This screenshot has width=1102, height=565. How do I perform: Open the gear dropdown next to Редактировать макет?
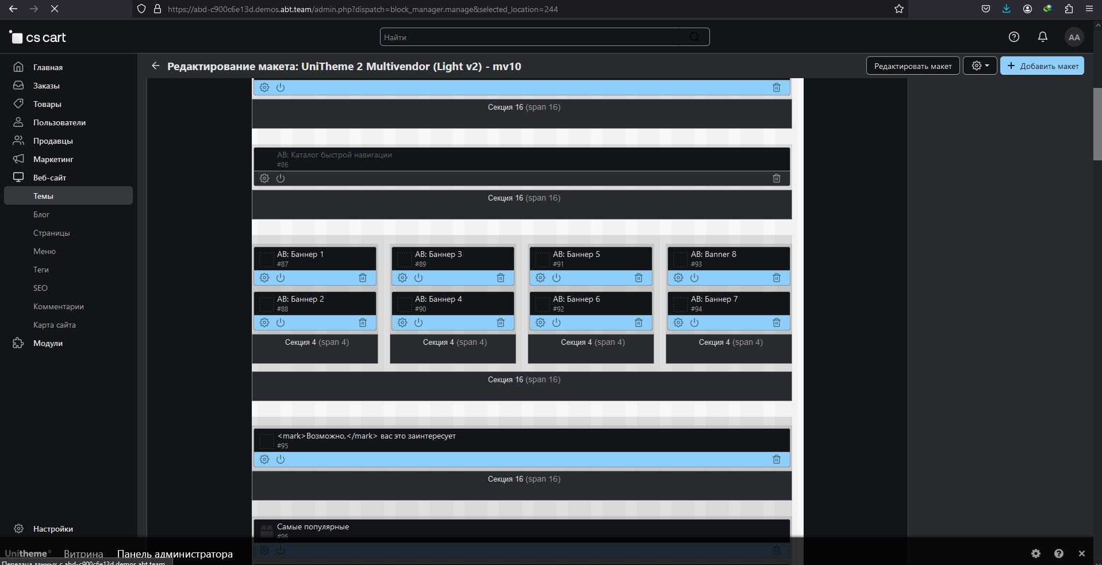point(980,66)
